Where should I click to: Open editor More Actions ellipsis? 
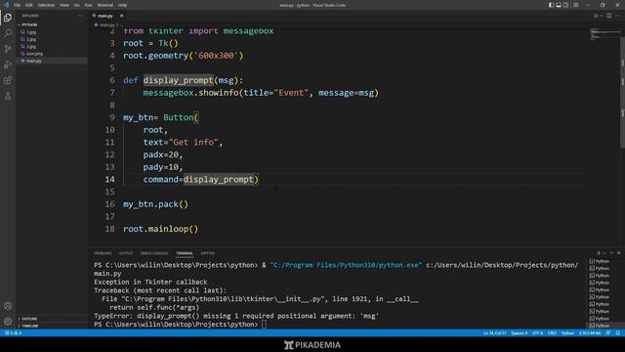[x=617, y=16]
